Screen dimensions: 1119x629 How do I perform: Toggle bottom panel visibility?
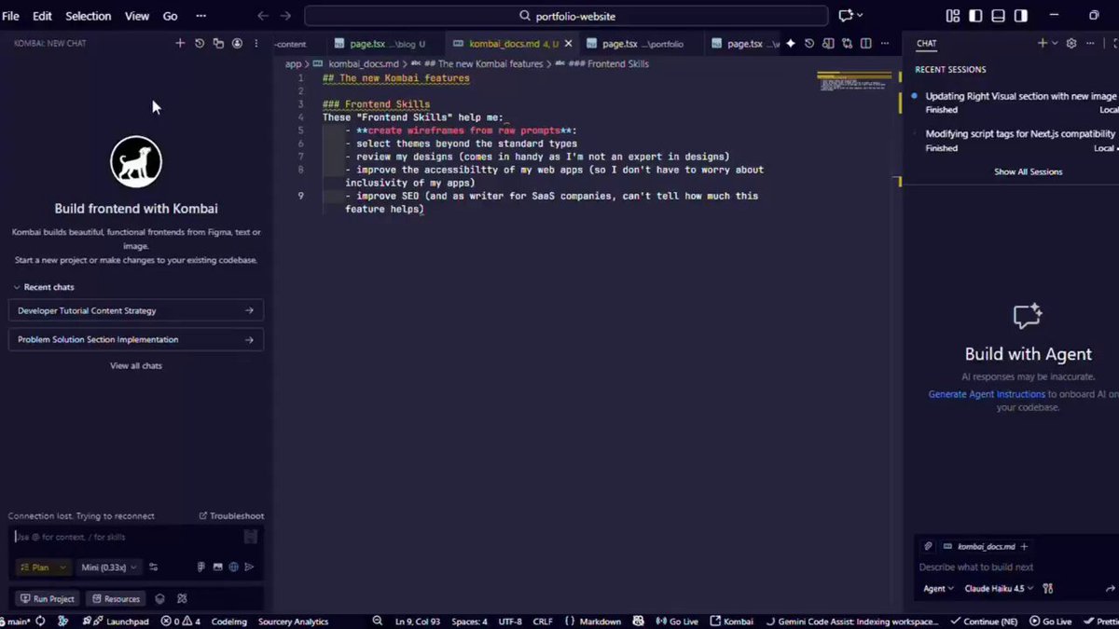pyautogui.click(x=999, y=16)
